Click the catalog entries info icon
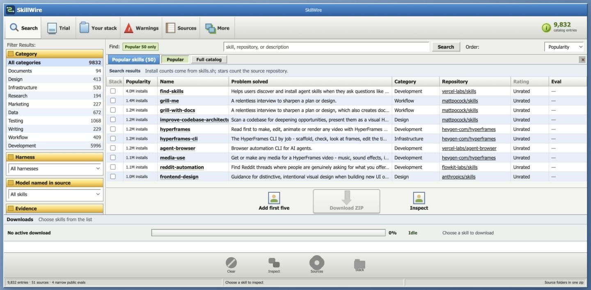This screenshot has width=591, height=290. click(x=546, y=27)
